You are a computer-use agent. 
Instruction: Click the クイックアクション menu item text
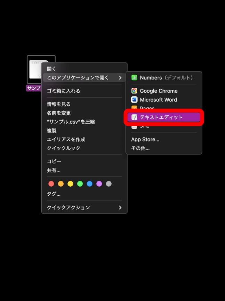69,208
